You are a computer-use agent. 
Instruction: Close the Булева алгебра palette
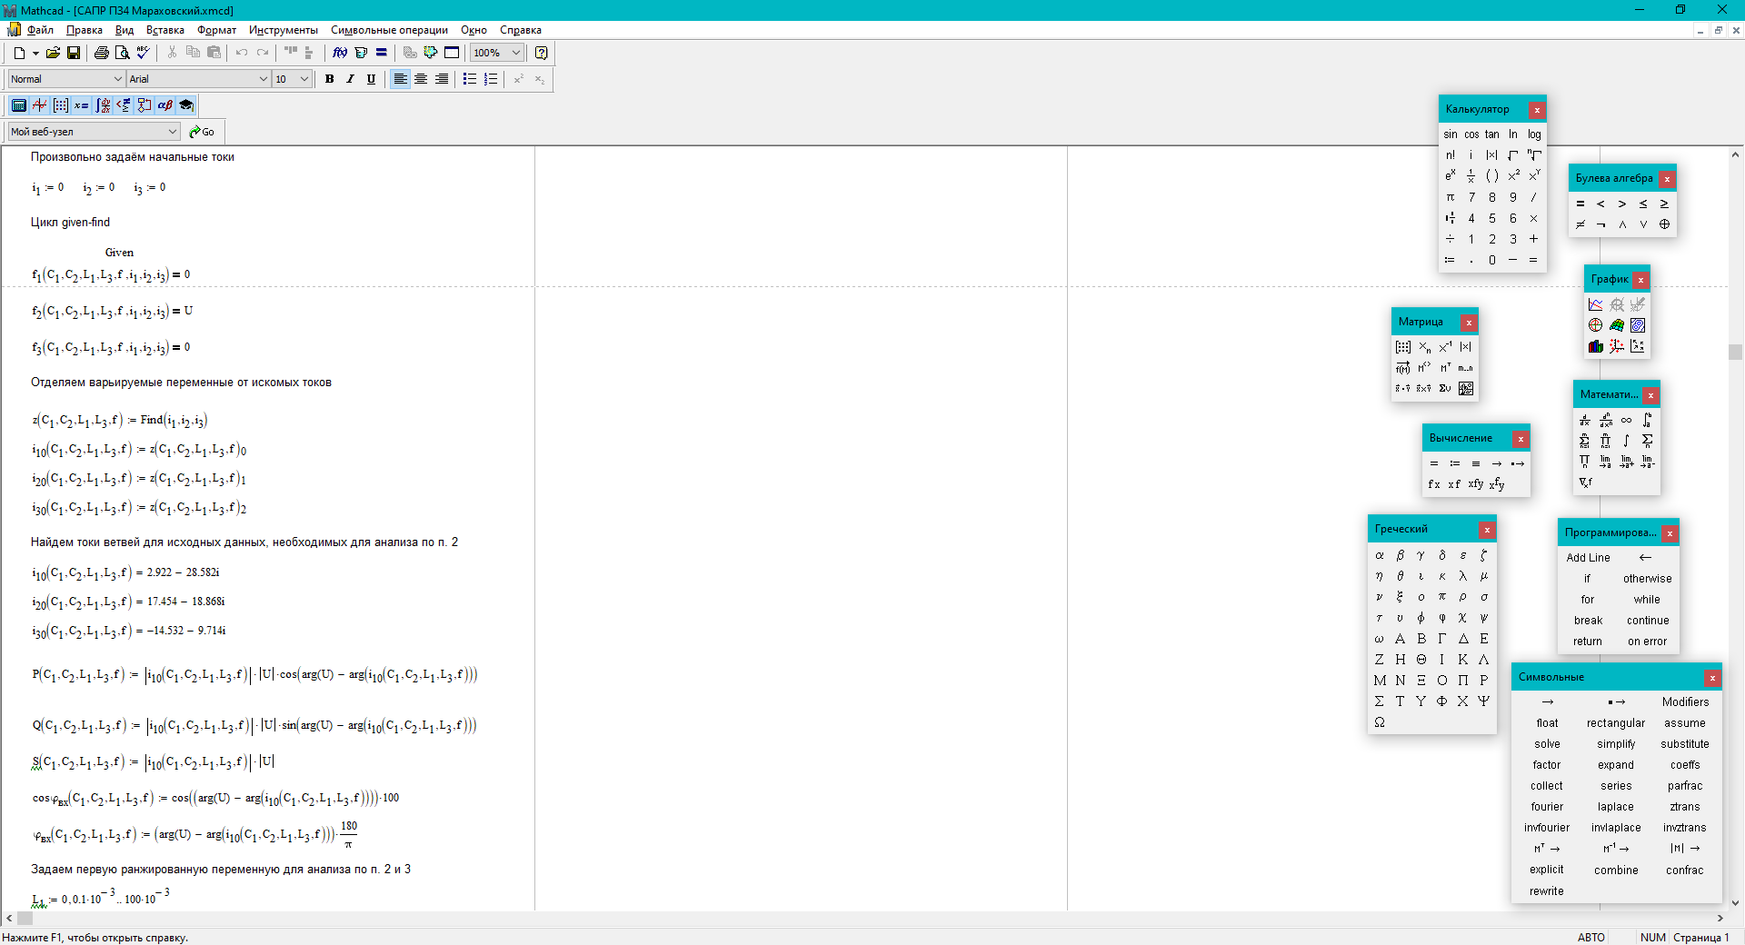[1667, 179]
